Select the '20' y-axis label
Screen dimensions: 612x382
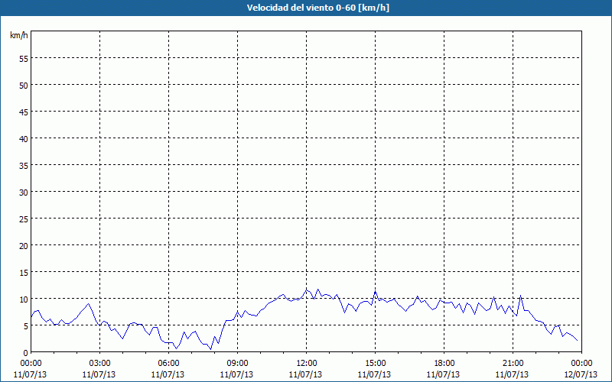24,245
